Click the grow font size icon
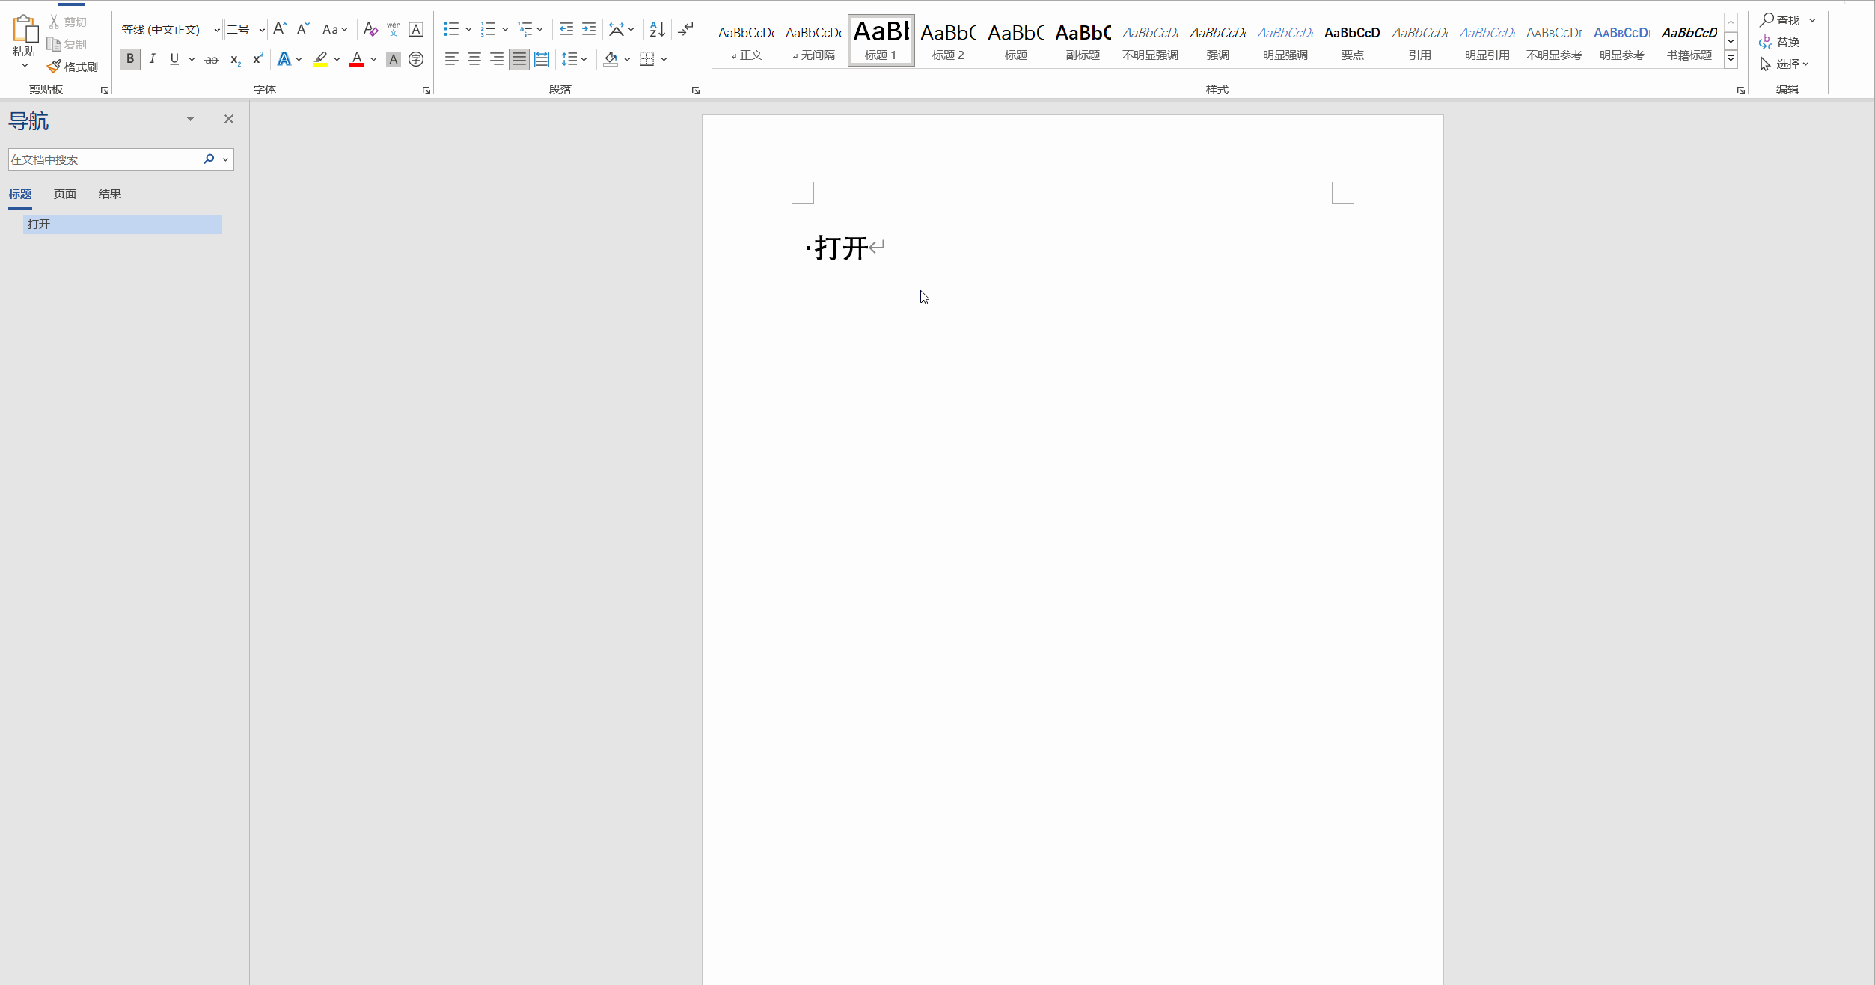This screenshot has height=985, width=1875. [x=280, y=29]
